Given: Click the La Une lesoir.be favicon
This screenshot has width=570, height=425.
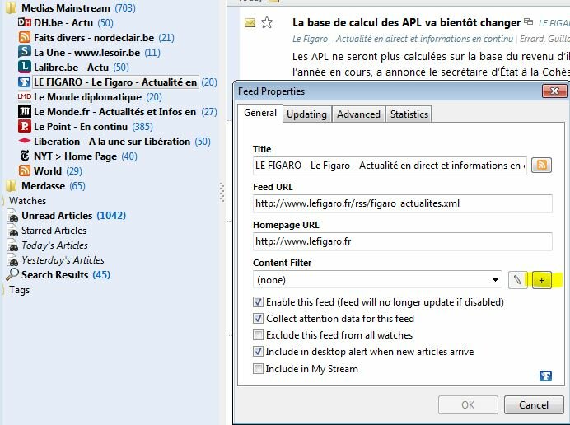Looking at the screenshot, I should pos(25,52).
